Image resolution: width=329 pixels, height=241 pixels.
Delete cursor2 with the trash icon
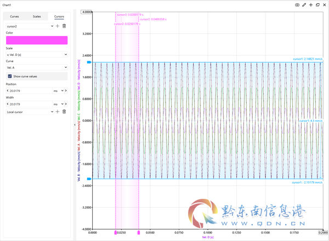[64, 26]
